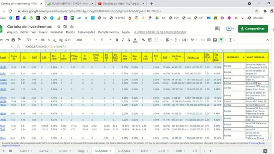Open the zoom 70% dropdown
Screen dimensions: 274x154
click(x=32, y=40)
